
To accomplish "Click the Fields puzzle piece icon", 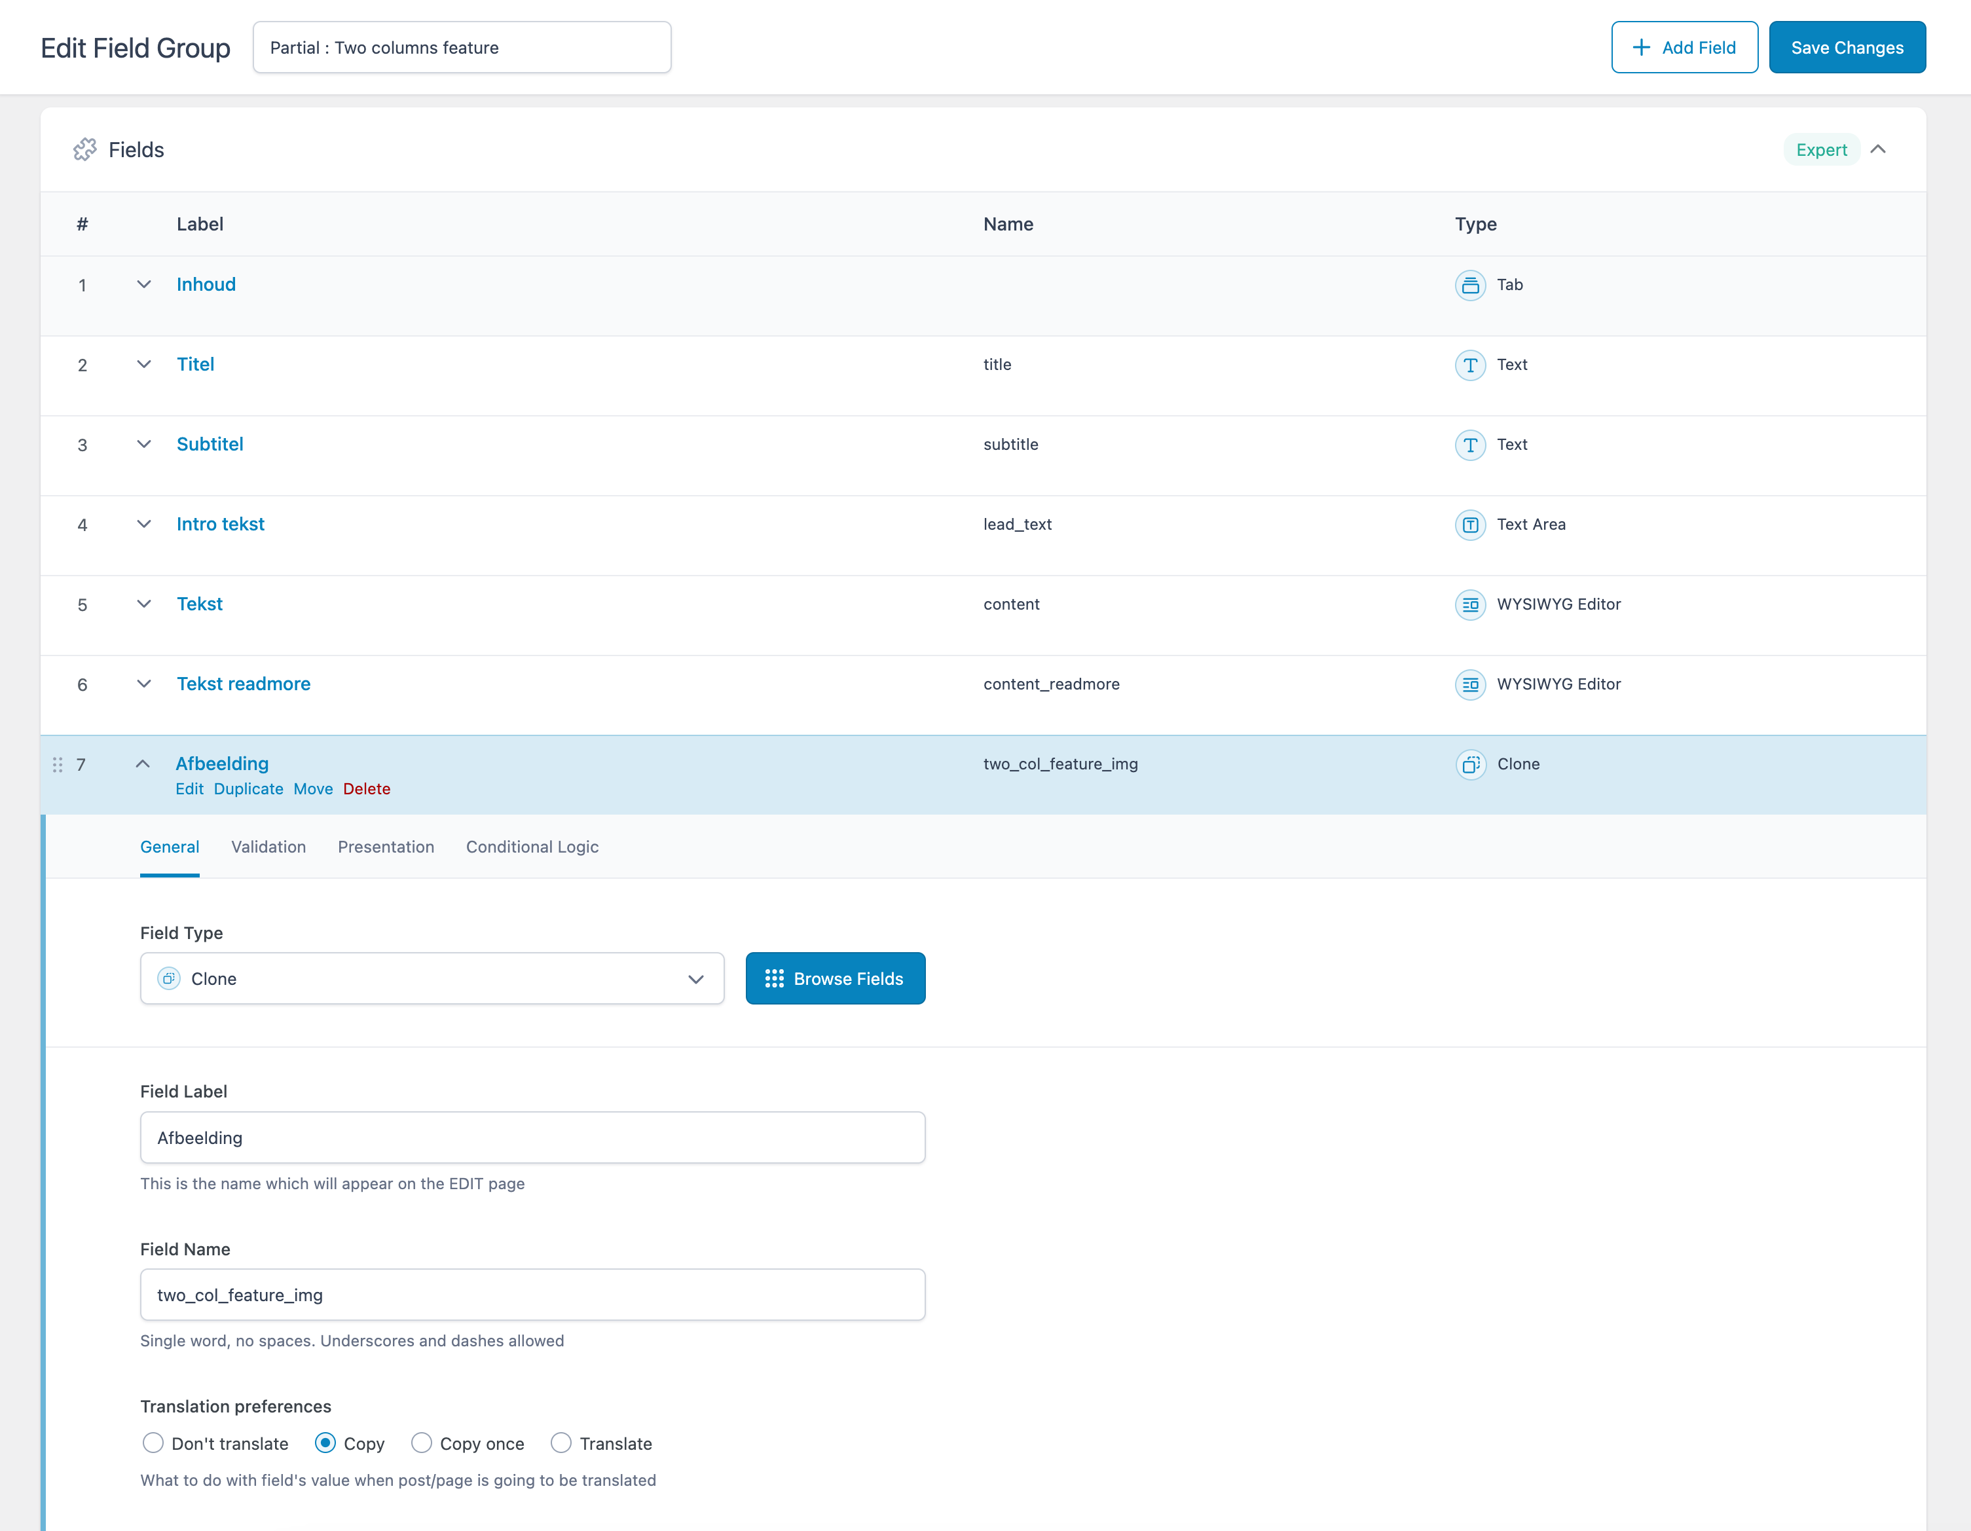I will pos(85,149).
